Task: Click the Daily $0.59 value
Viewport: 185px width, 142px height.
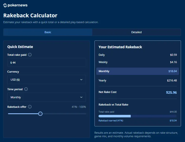Action: pyautogui.click(x=173, y=55)
